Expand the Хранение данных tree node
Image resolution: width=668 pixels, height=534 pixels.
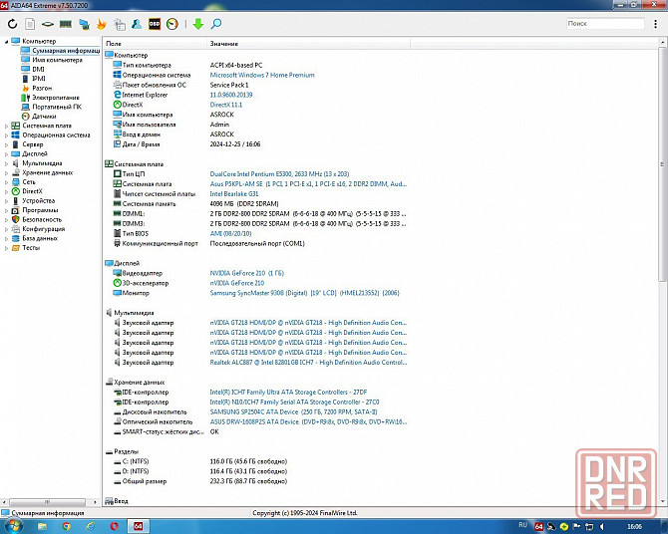(6, 173)
